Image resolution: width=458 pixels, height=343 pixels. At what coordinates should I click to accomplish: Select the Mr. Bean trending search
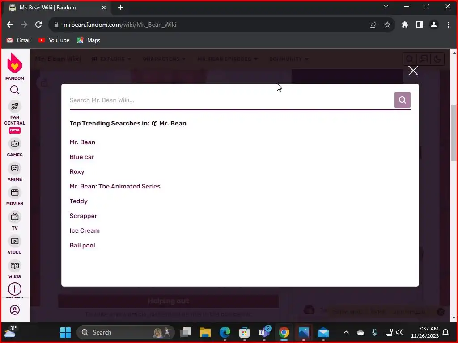point(82,142)
